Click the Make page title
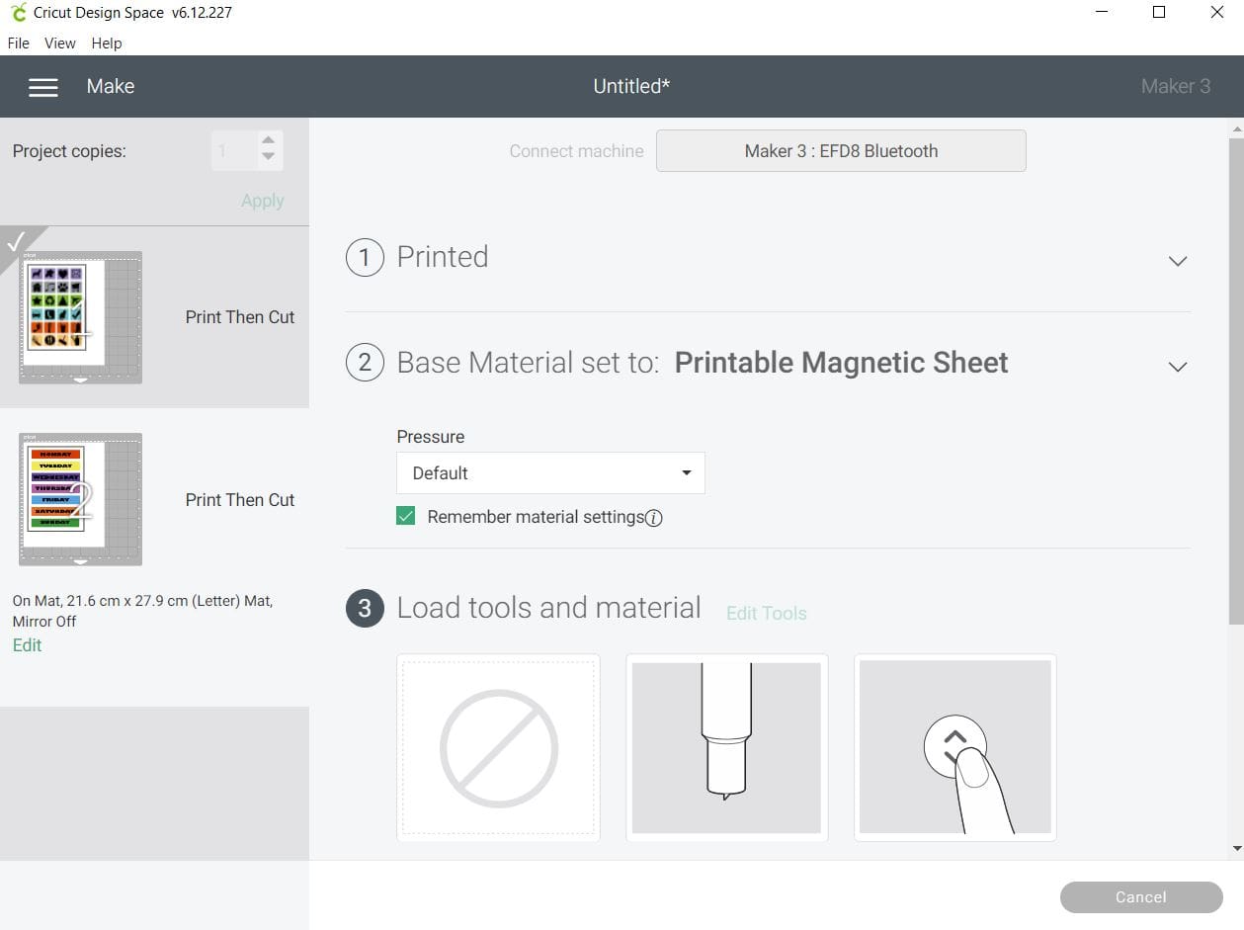1244x930 pixels. (111, 87)
